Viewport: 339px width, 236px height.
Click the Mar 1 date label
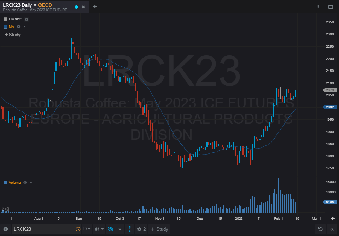tap(316, 218)
